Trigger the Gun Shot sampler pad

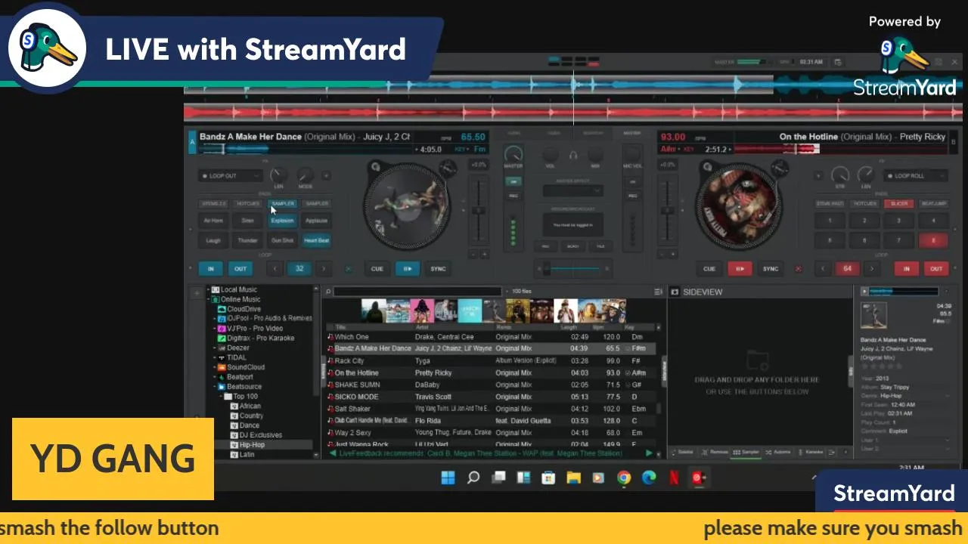282,240
